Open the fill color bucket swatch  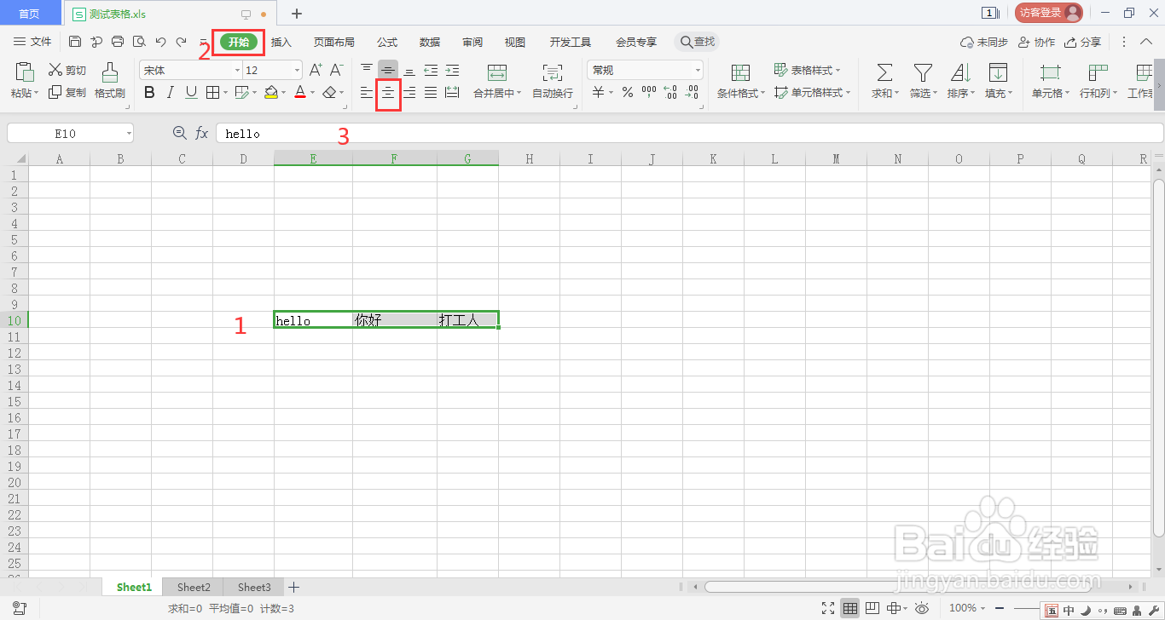(270, 92)
